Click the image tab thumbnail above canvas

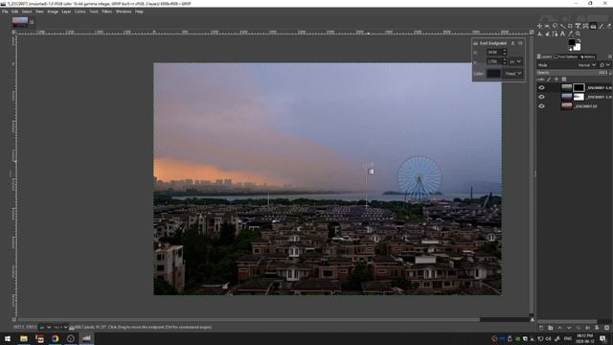click(20, 21)
